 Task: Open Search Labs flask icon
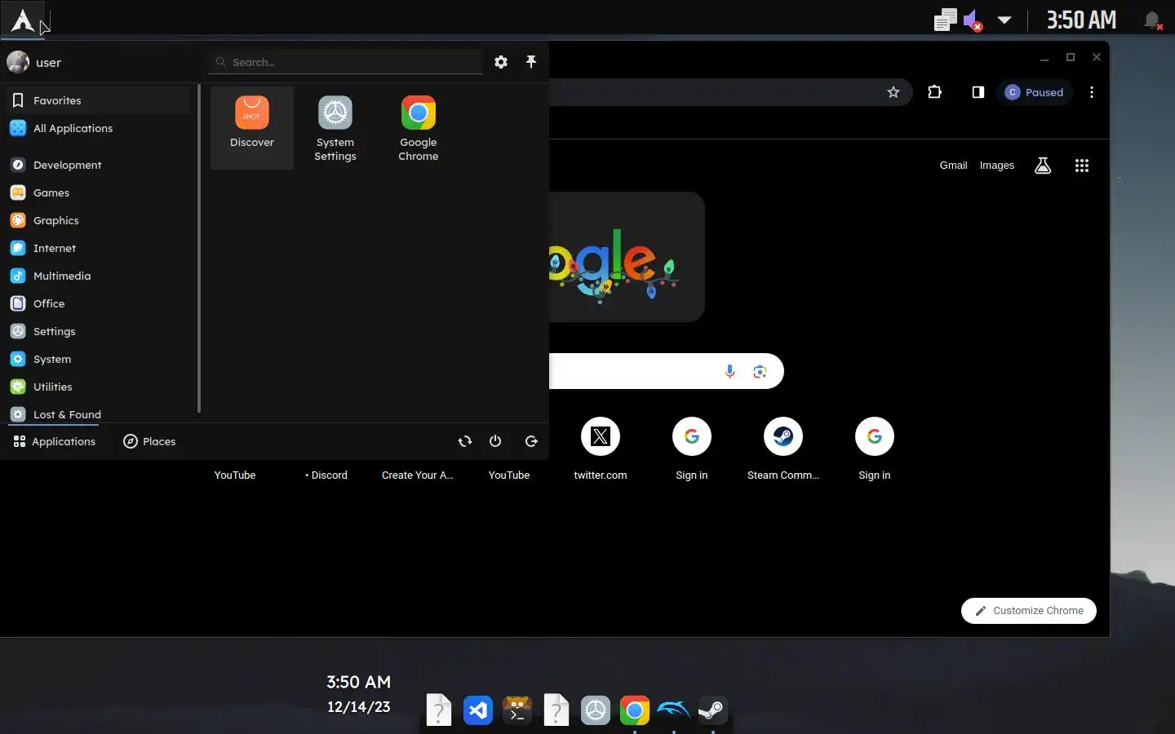tap(1043, 166)
